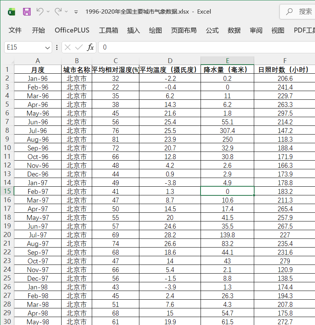Screen dimensions: 315x325
Task: Select row 8 header
Action: pyautogui.click(x=7, y=130)
